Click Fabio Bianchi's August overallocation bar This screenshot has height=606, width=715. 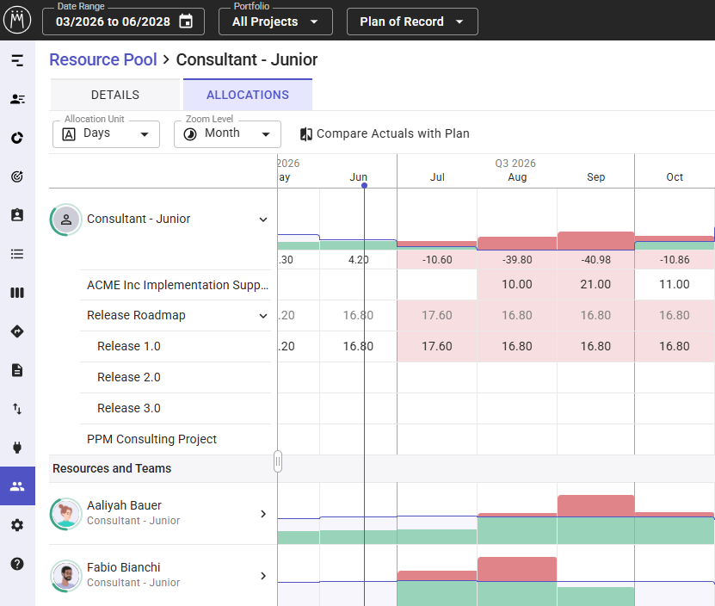pos(517,569)
